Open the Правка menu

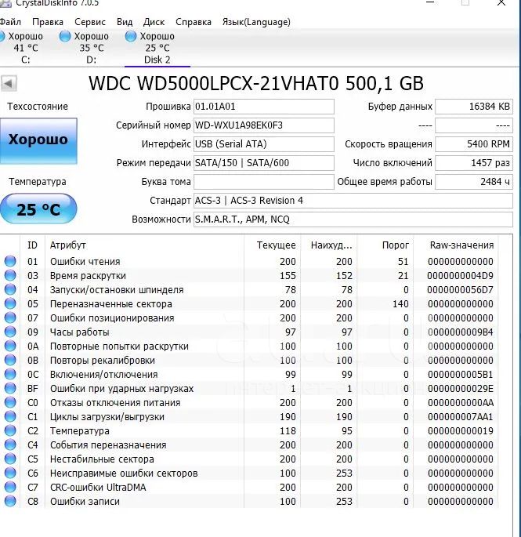pyautogui.click(x=48, y=22)
